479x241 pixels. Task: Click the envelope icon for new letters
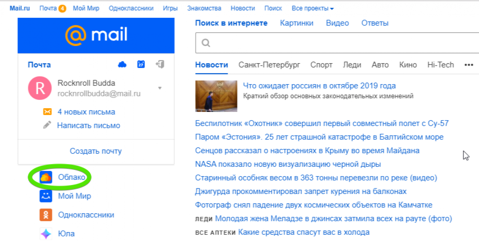coord(47,112)
